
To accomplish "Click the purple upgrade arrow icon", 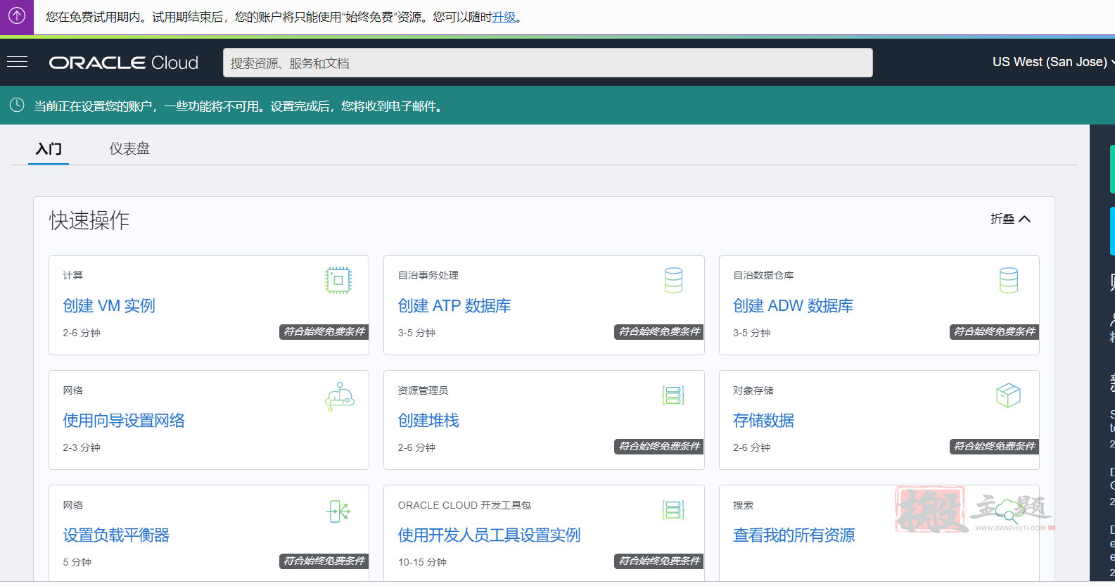I will [17, 16].
